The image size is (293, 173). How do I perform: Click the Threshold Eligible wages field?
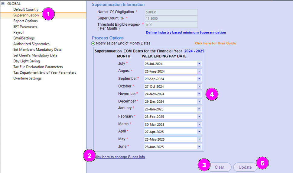click(x=171, y=25)
